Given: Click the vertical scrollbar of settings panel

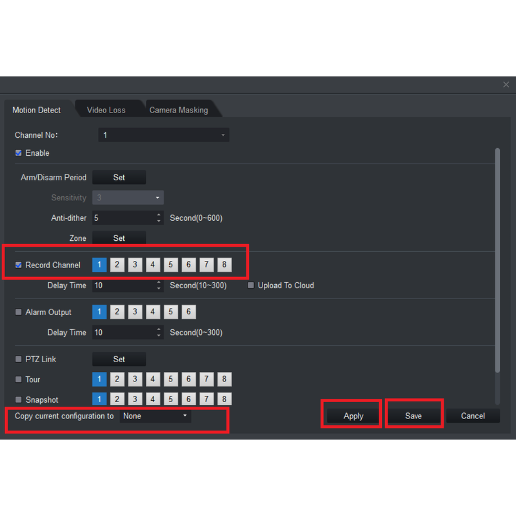Looking at the screenshot, I should [x=497, y=260].
